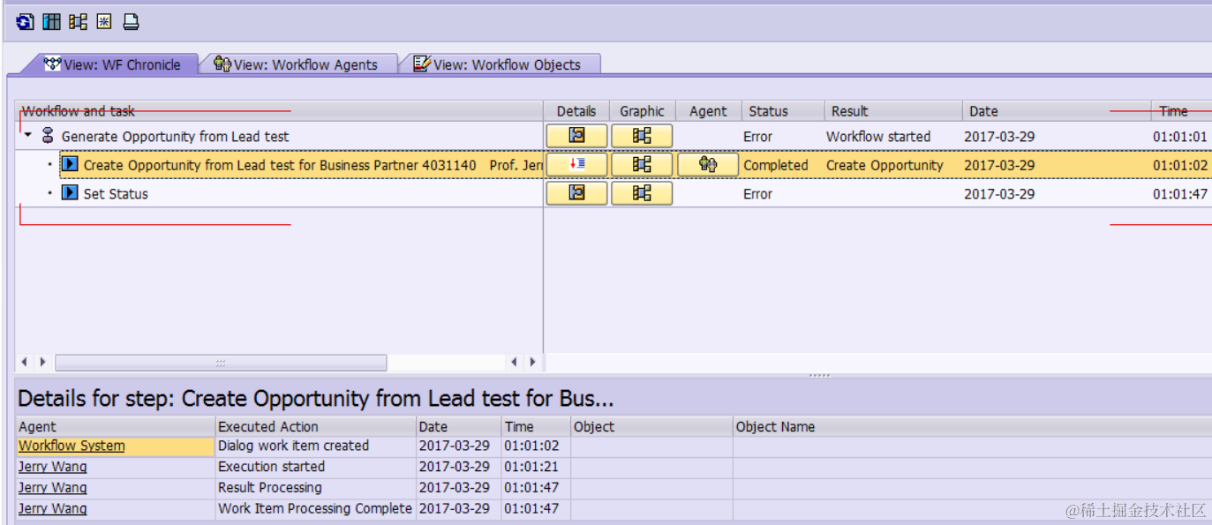Select the Create Opportunity from Lead test row
1212x525 pixels.
coord(301,165)
